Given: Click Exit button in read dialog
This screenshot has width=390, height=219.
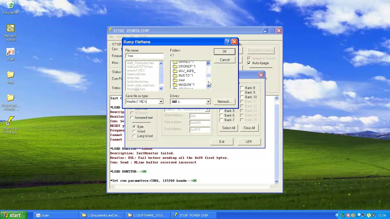Looking at the screenshot, I should point(222,142).
